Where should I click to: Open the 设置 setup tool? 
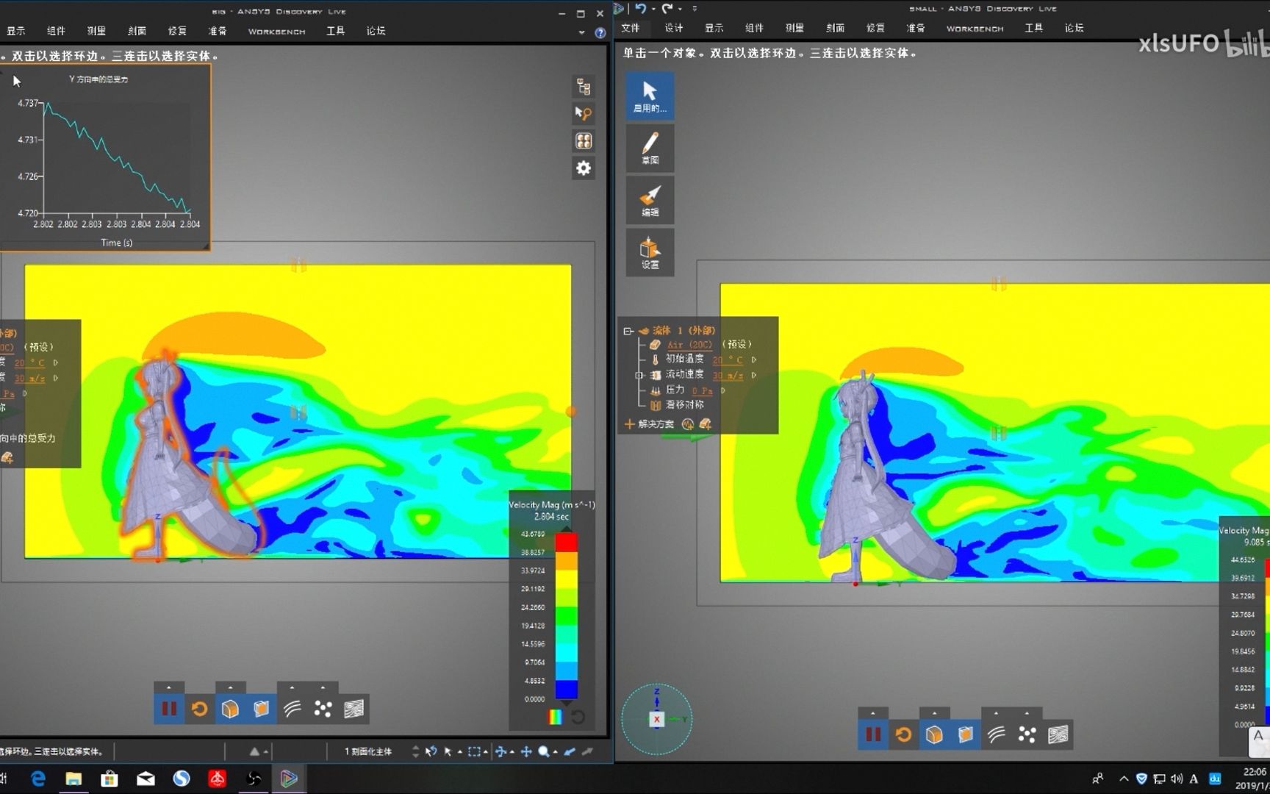point(650,252)
